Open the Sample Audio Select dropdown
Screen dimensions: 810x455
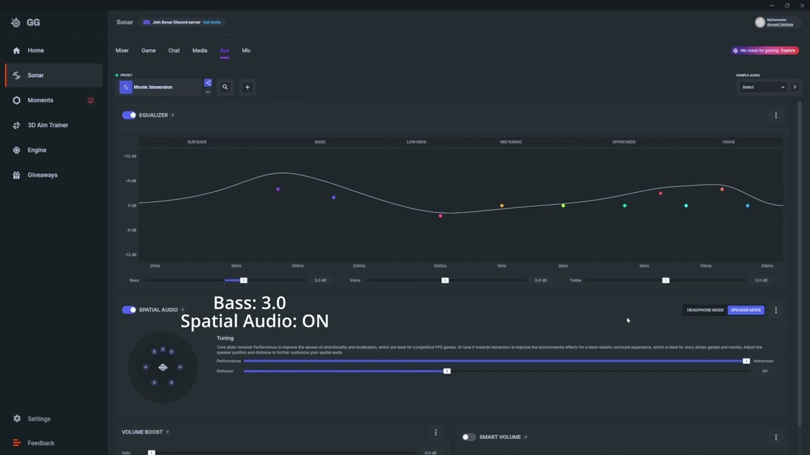click(x=763, y=87)
